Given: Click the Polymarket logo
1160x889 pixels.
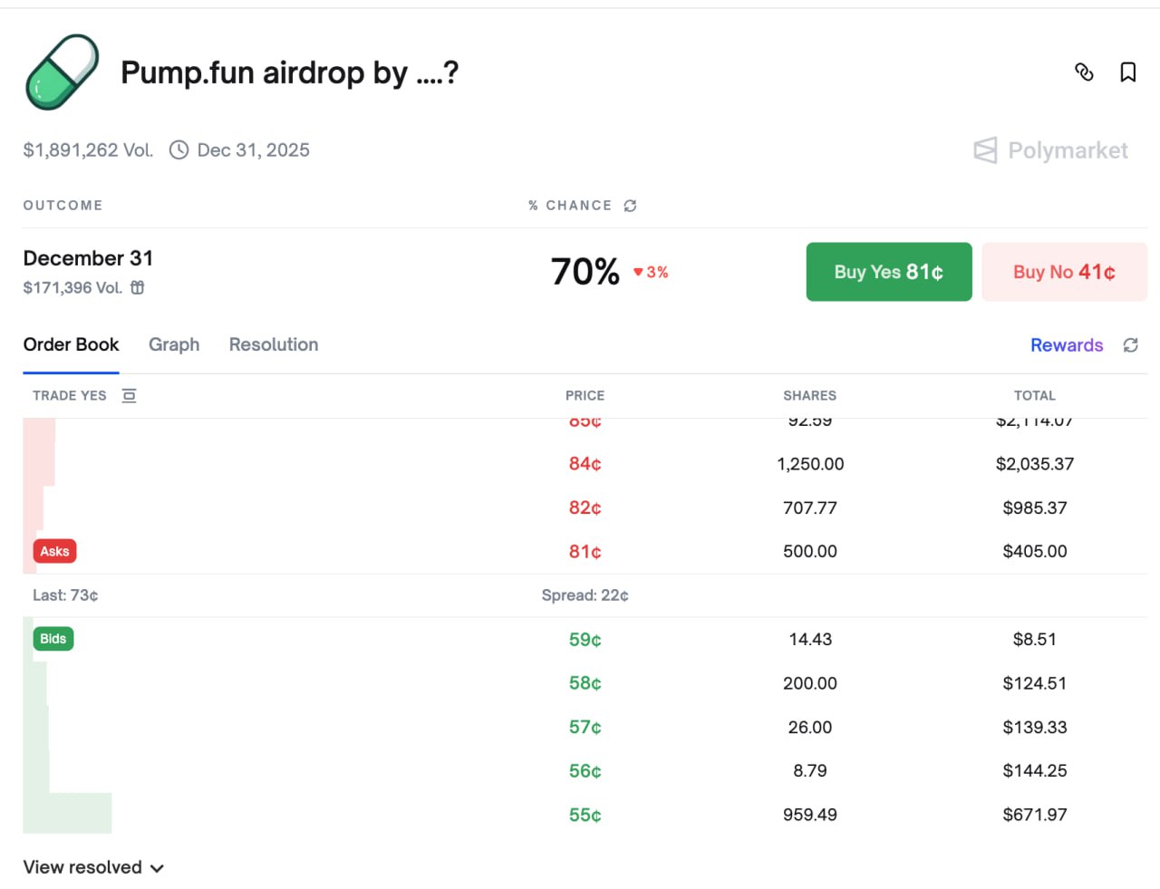Looking at the screenshot, I should (x=1051, y=150).
